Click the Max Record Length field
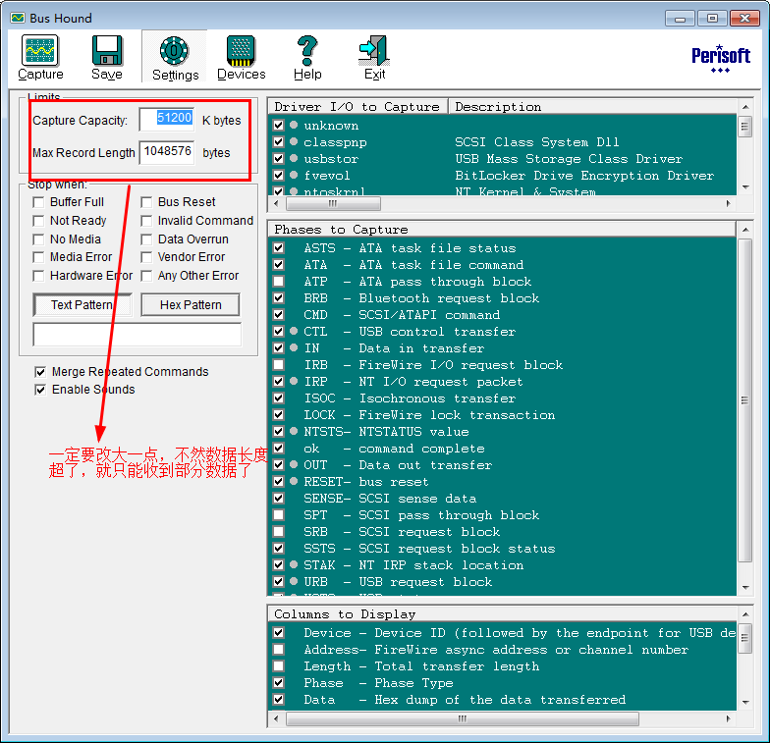Viewport: 770px width, 743px height. 167,152
